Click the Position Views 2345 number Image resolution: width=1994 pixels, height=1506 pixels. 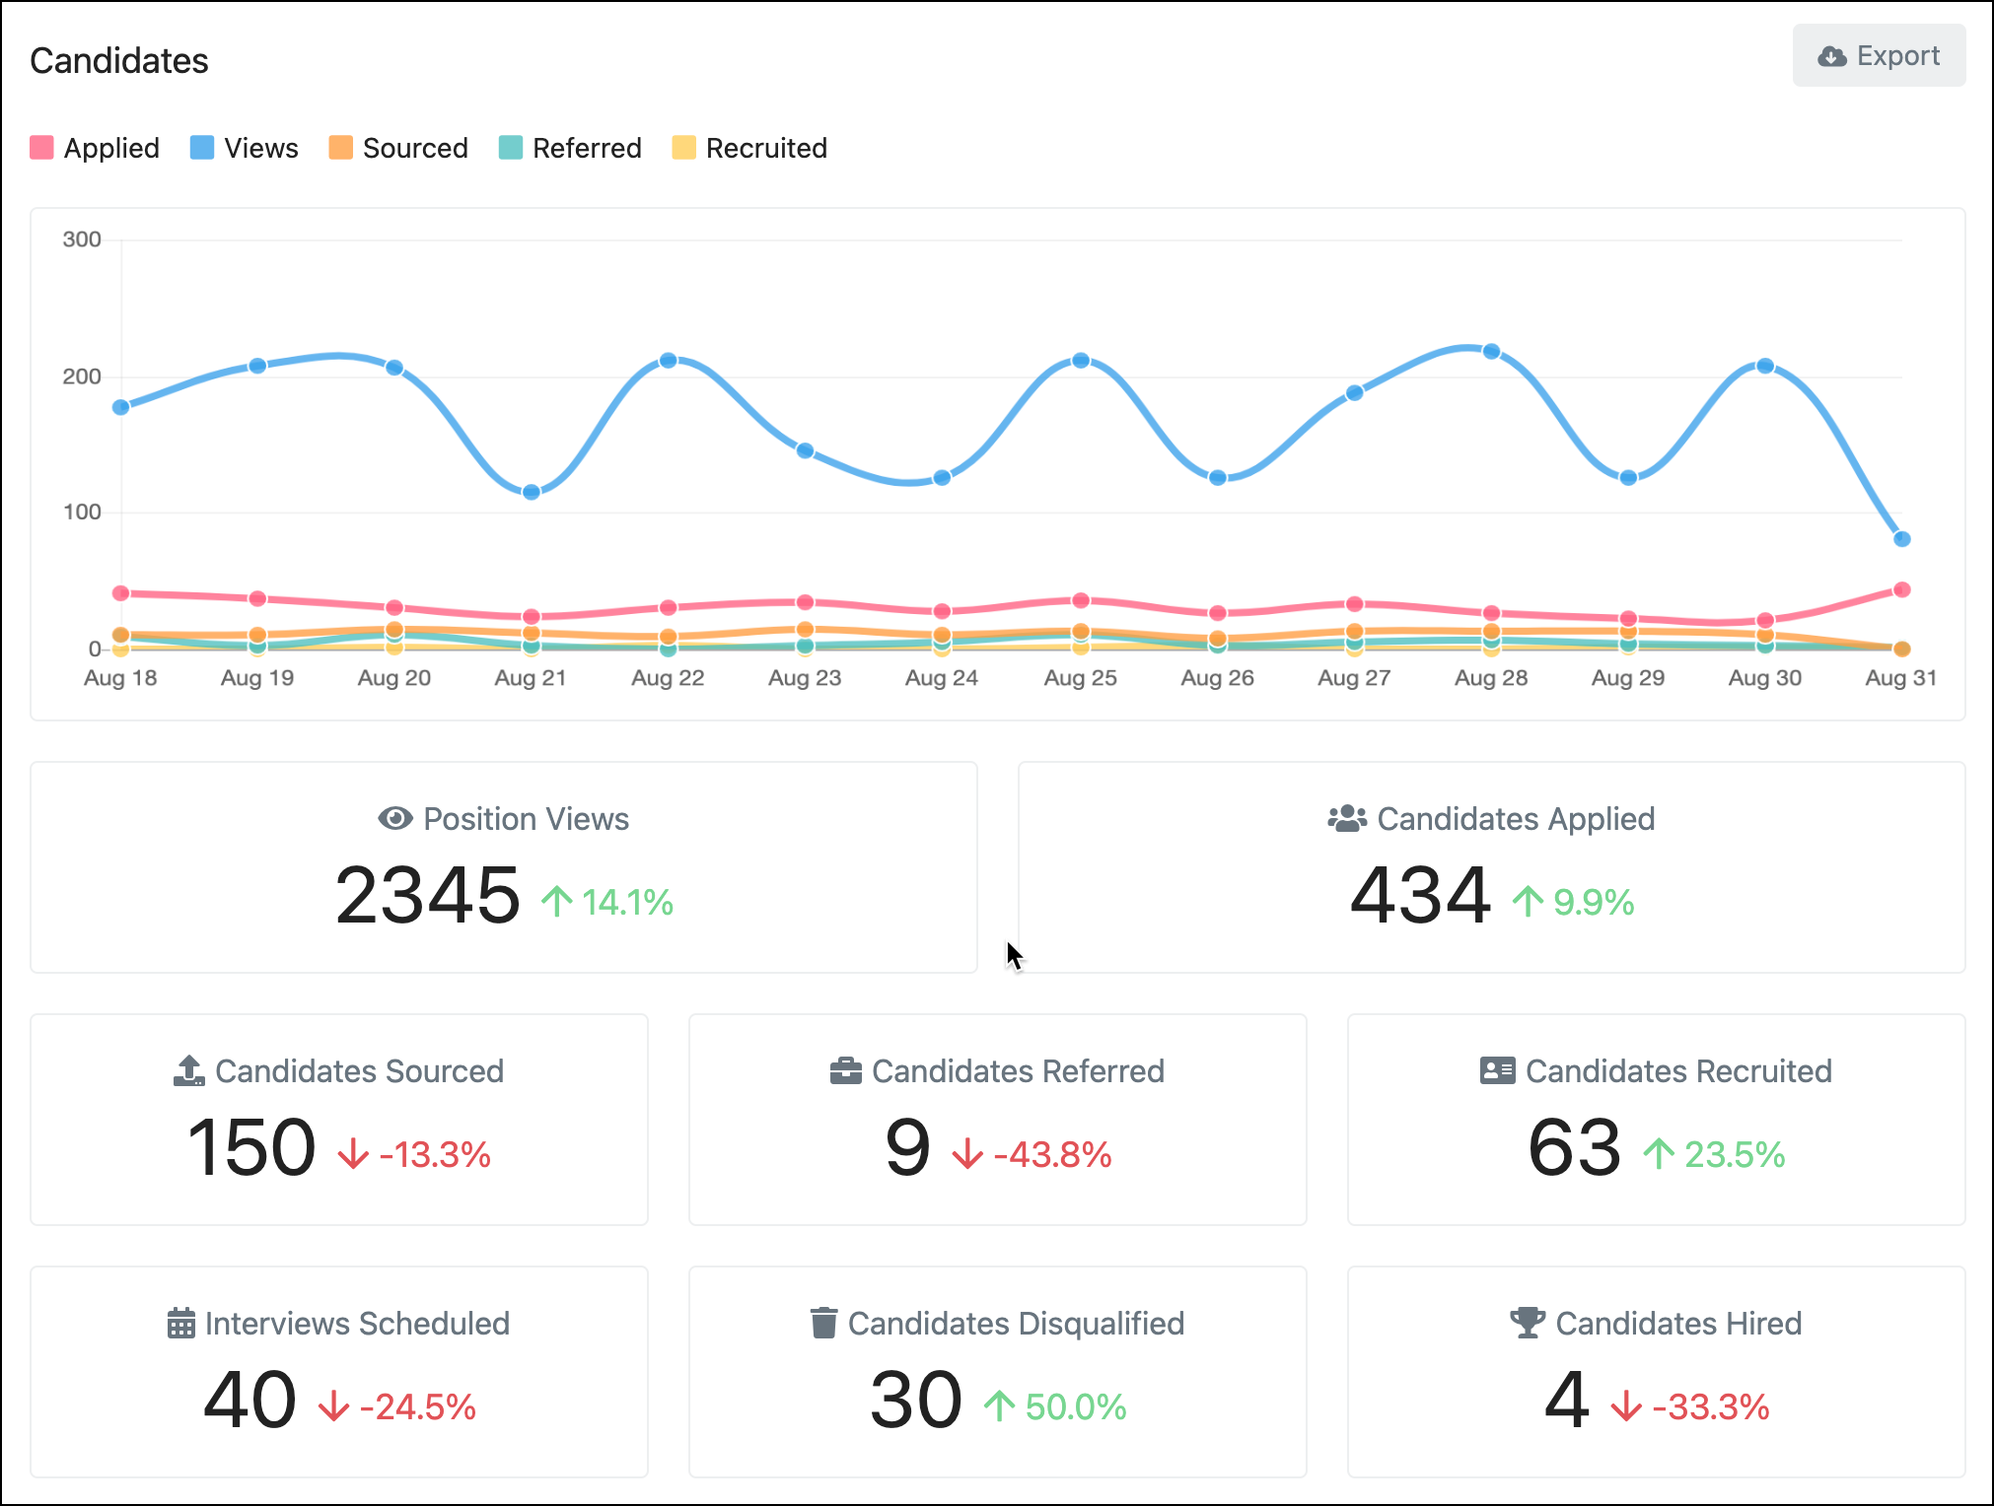[x=427, y=895]
